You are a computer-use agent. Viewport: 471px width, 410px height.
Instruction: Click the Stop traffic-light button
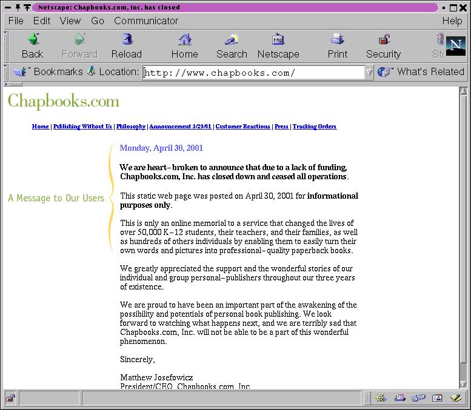tap(438, 46)
